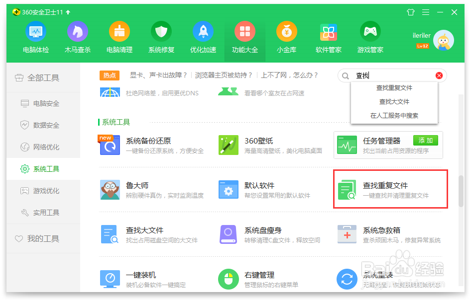
Task: Click 显卡、声卡出故障？ hot link
Action: pos(159,75)
